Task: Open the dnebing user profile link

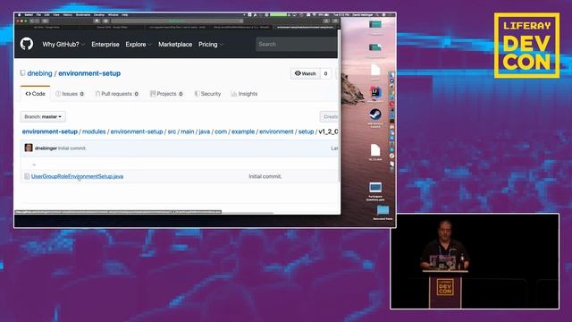Action: [39, 73]
